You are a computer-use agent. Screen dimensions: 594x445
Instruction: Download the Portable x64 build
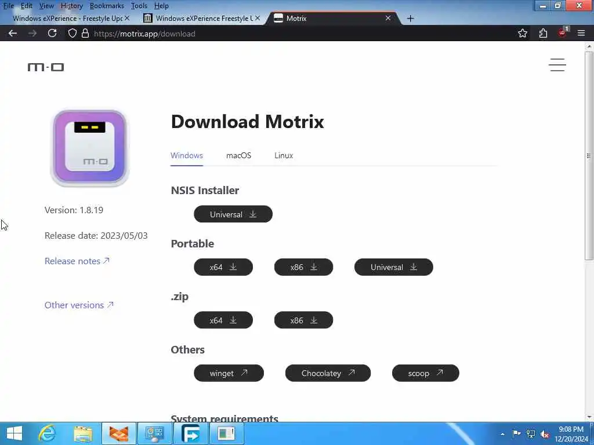(x=223, y=267)
